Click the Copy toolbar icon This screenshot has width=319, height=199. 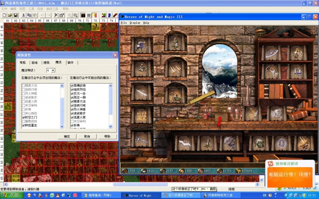pyautogui.click(x=29, y=15)
